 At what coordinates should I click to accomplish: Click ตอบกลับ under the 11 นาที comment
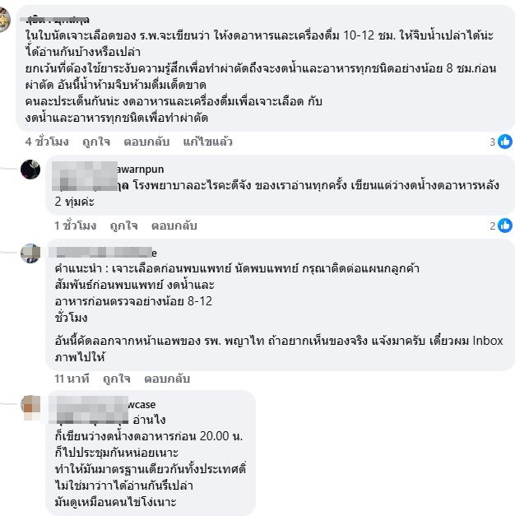(x=167, y=379)
